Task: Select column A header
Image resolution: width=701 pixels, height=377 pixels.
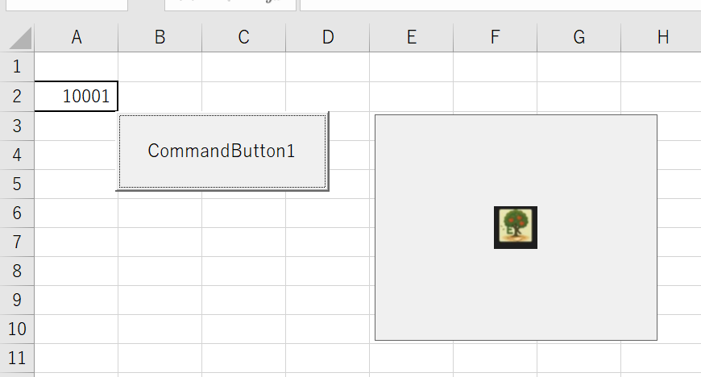Action: point(77,37)
